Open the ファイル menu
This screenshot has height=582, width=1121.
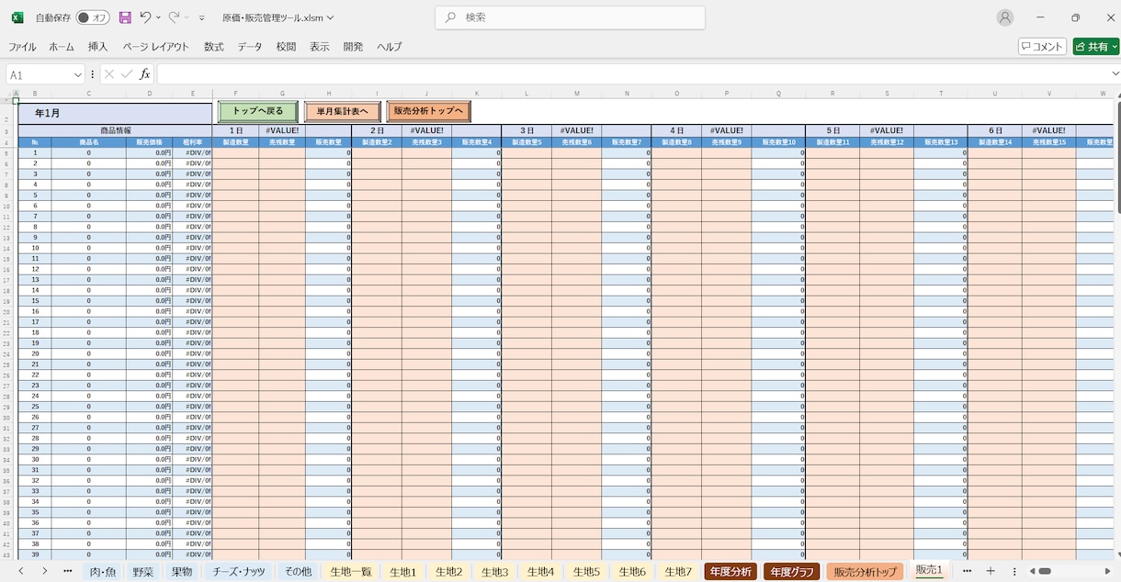(22, 47)
